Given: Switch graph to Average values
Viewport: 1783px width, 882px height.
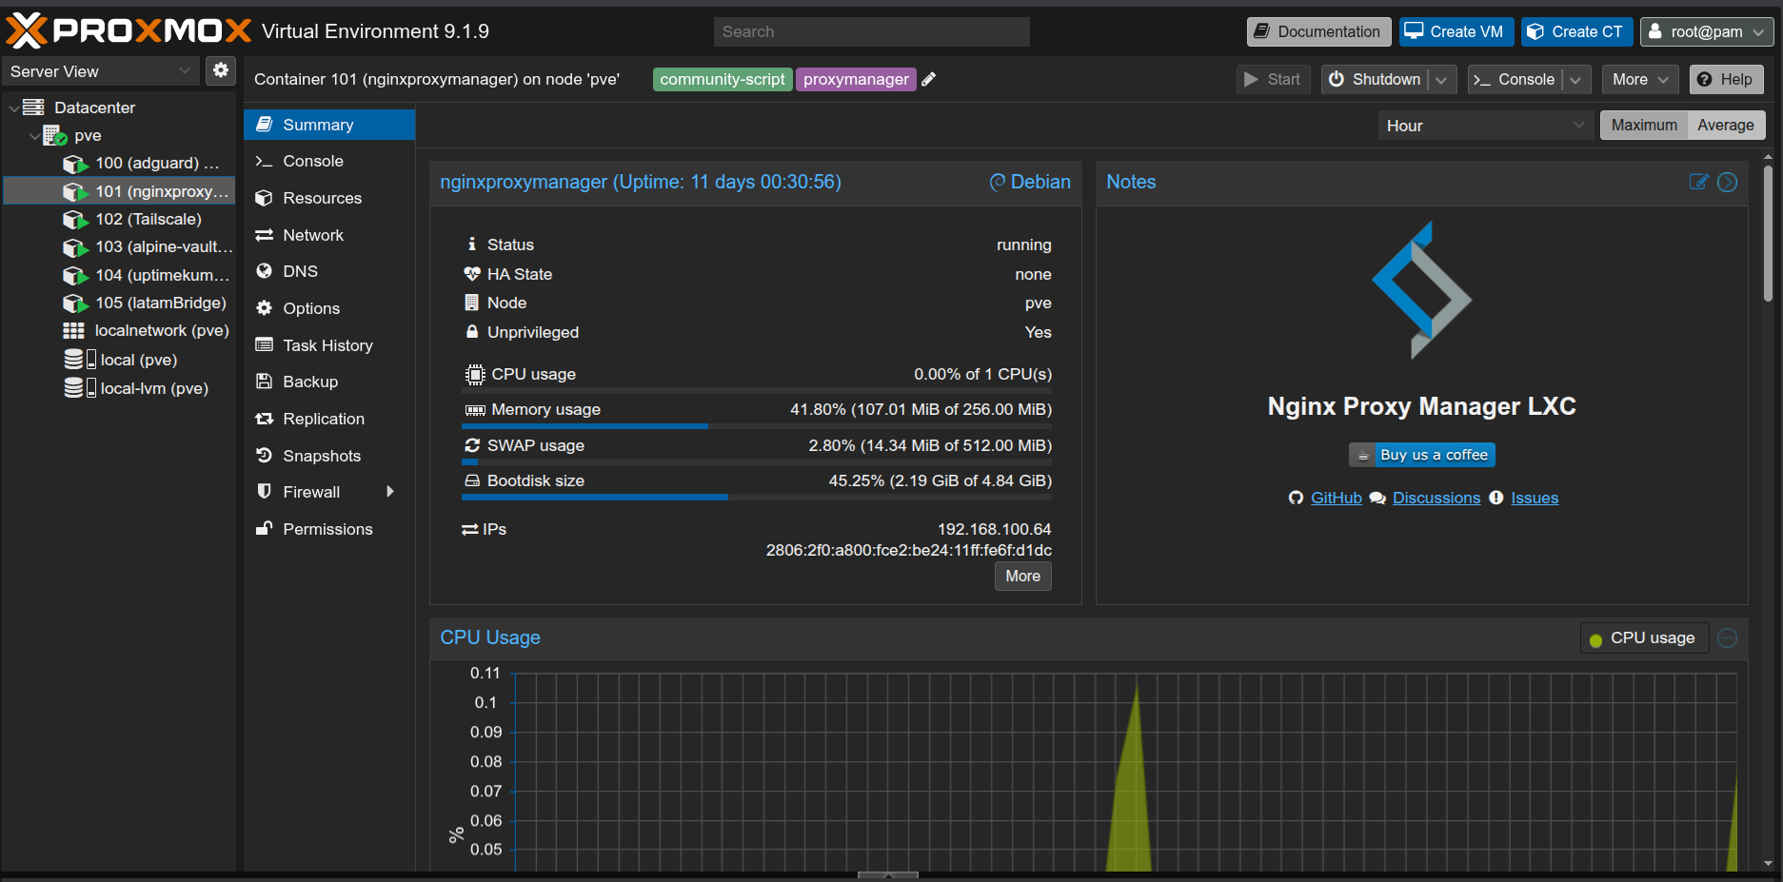Looking at the screenshot, I should point(1726,126).
